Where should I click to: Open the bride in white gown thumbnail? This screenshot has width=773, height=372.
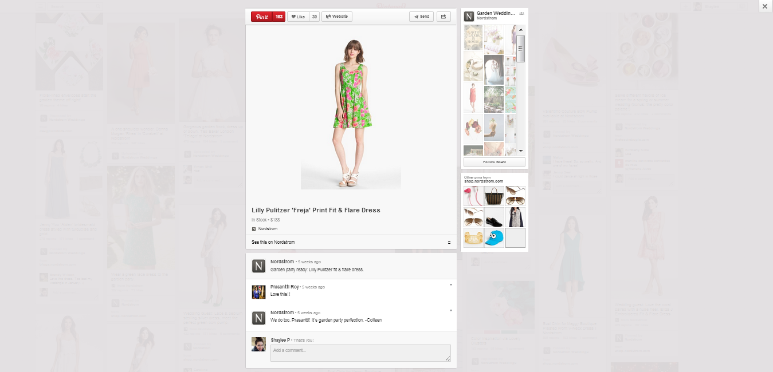coord(494,70)
